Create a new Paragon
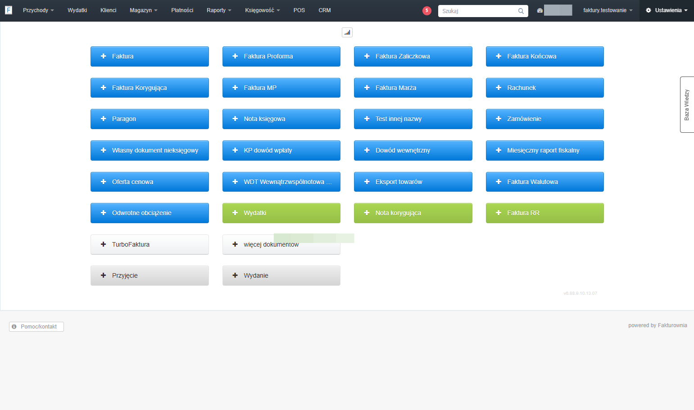Screen dimensions: 694x410 click(x=150, y=119)
